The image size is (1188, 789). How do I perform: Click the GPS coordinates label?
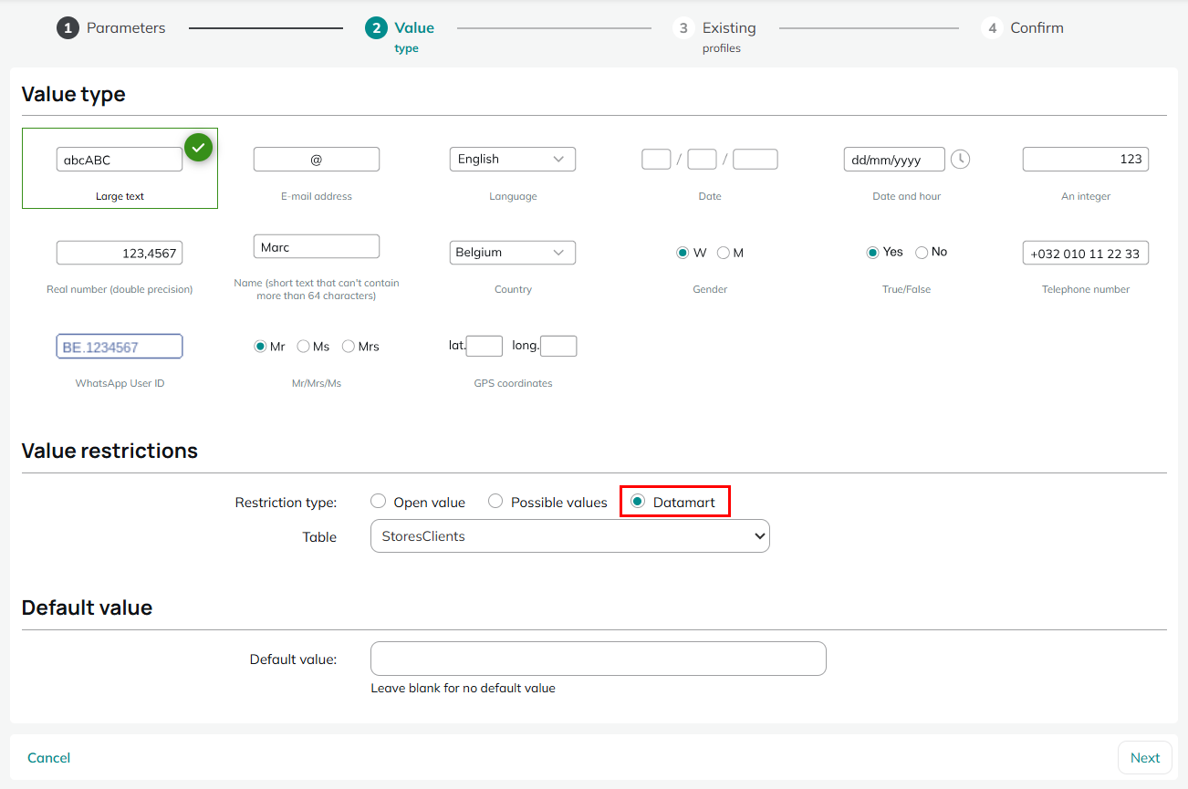coord(513,383)
